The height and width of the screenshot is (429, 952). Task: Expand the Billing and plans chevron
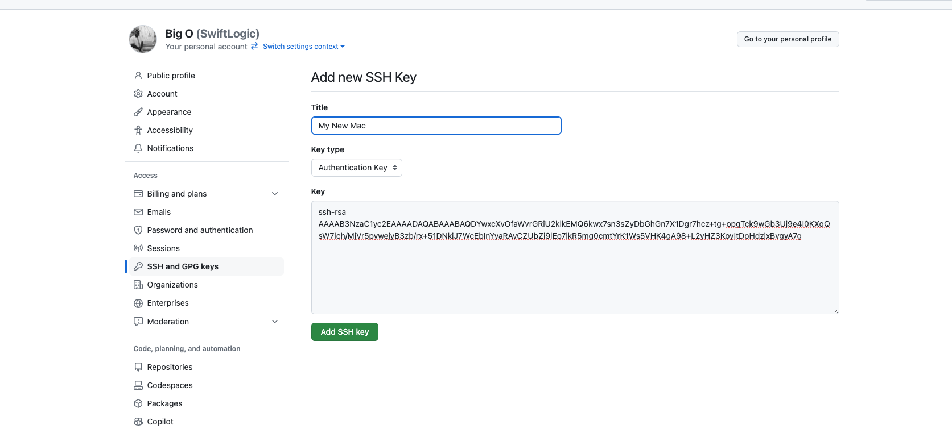275,194
